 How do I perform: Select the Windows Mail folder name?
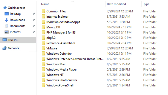[x=56, y=64]
